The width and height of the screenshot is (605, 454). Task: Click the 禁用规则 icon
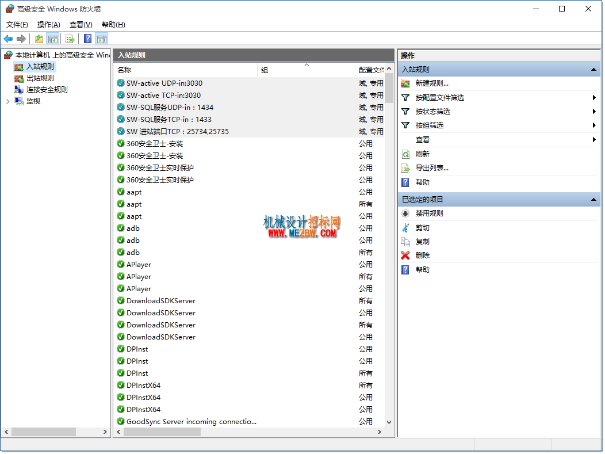(x=405, y=213)
